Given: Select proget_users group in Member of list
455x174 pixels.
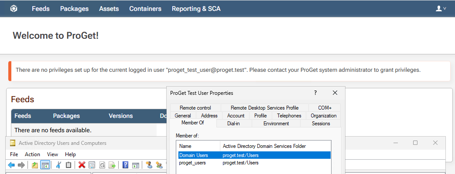Looking at the screenshot, I should [x=192, y=163].
